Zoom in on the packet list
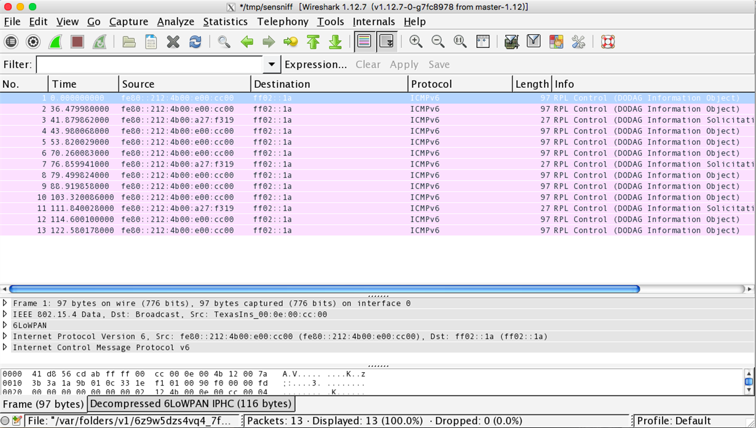This screenshot has width=756, height=428. pos(415,42)
